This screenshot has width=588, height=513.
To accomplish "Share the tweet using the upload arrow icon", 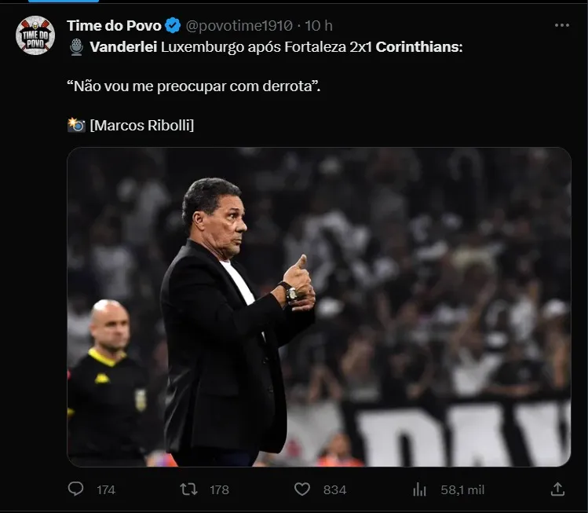I will pyautogui.click(x=558, y=489).
